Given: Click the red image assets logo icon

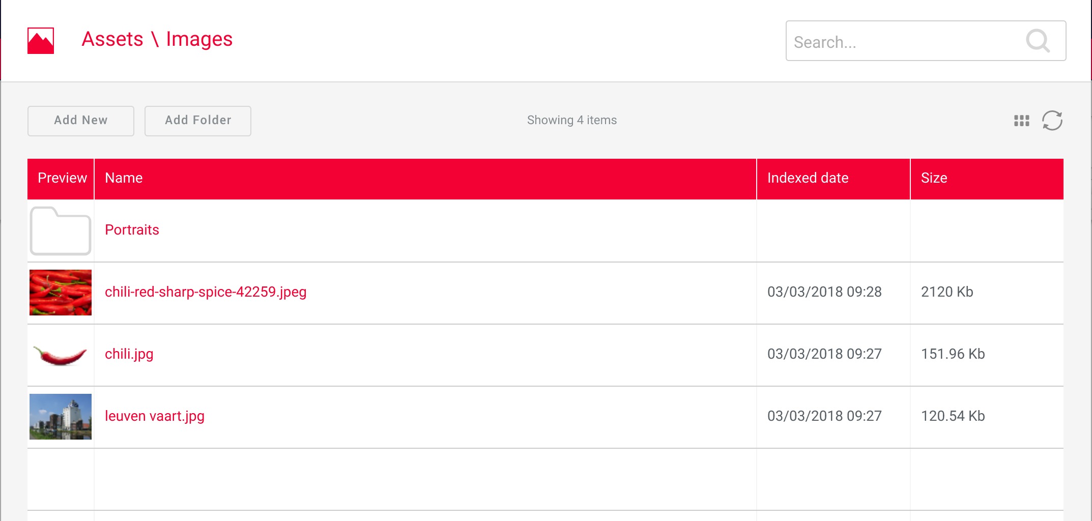Looking at the screenshot, I should point(41,41).
